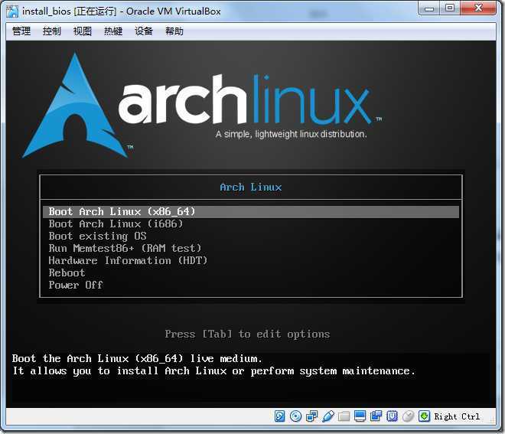This screenshot has height=434, width=505.
Task: Open the 视图 menu
Action: click(x=83, y=31)
